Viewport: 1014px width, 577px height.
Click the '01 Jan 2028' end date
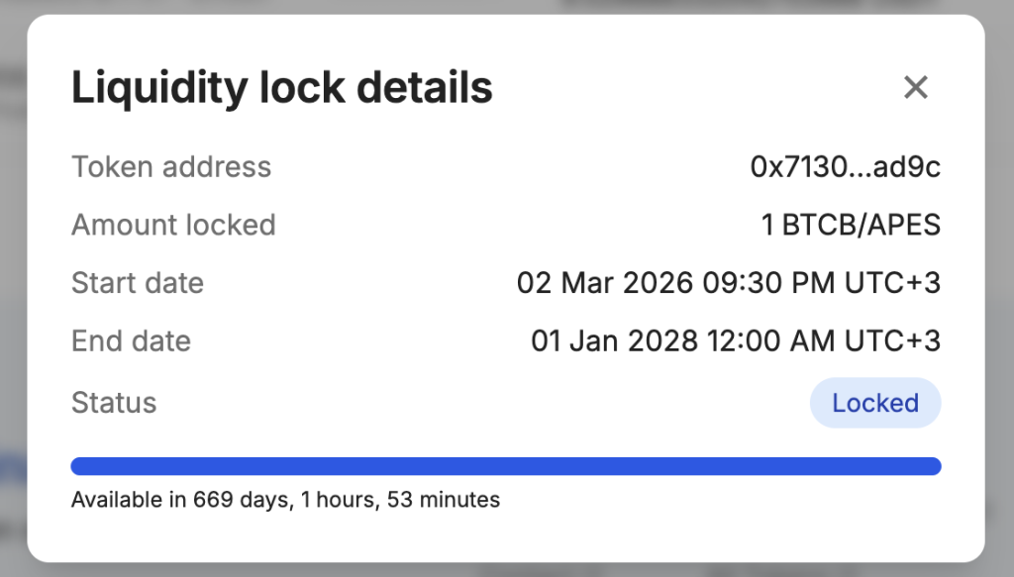point(612,341)
